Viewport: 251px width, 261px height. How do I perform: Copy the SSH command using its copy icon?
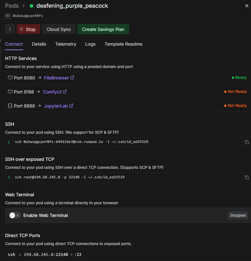pos(246,142)
